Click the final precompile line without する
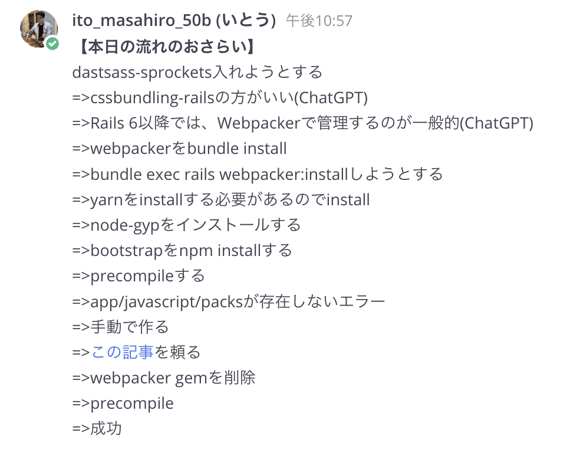 tap(123, 403)
